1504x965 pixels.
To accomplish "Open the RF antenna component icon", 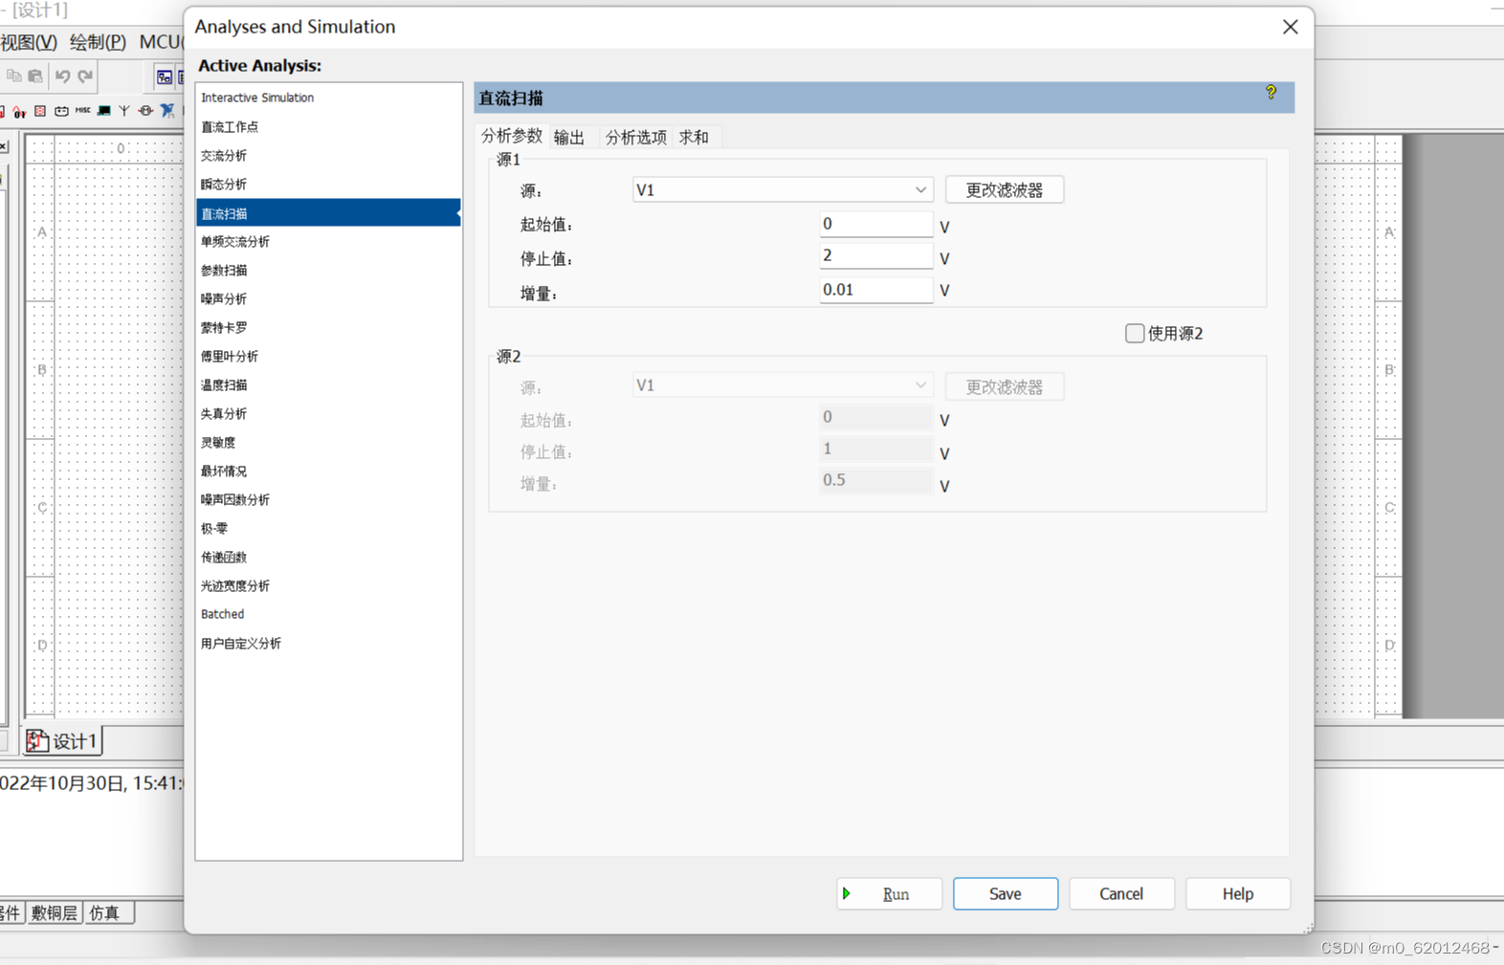I will 124,111.
